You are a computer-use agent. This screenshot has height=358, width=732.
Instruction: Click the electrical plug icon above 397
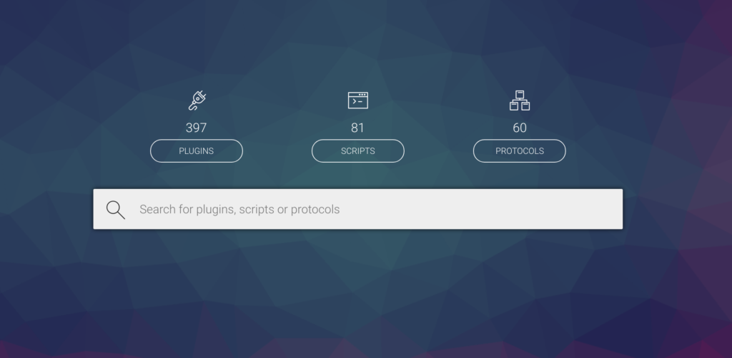tap(197, 100)
